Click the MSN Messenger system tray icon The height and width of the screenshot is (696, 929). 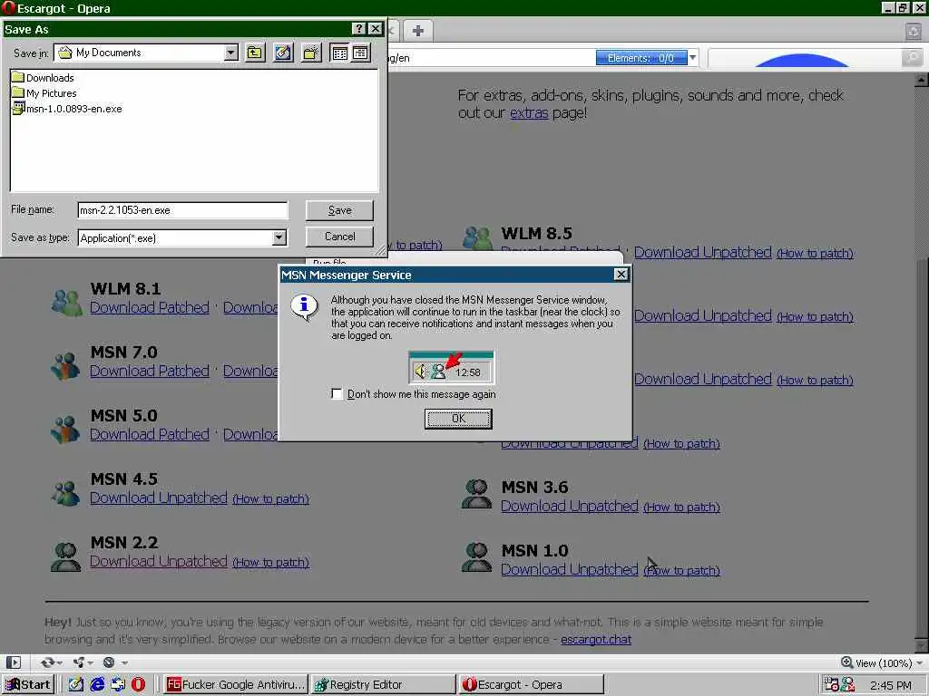(848, 685)
